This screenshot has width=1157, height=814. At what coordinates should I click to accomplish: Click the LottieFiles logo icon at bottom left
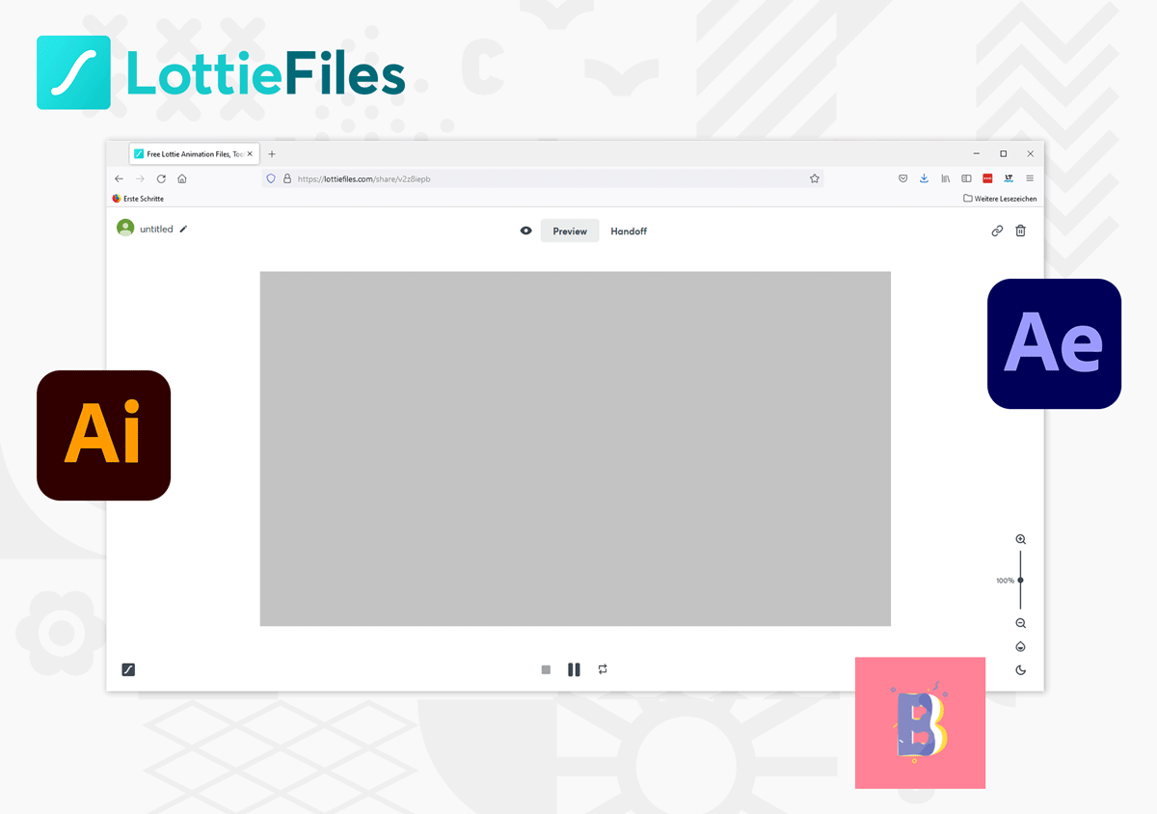tap(128, 669)
